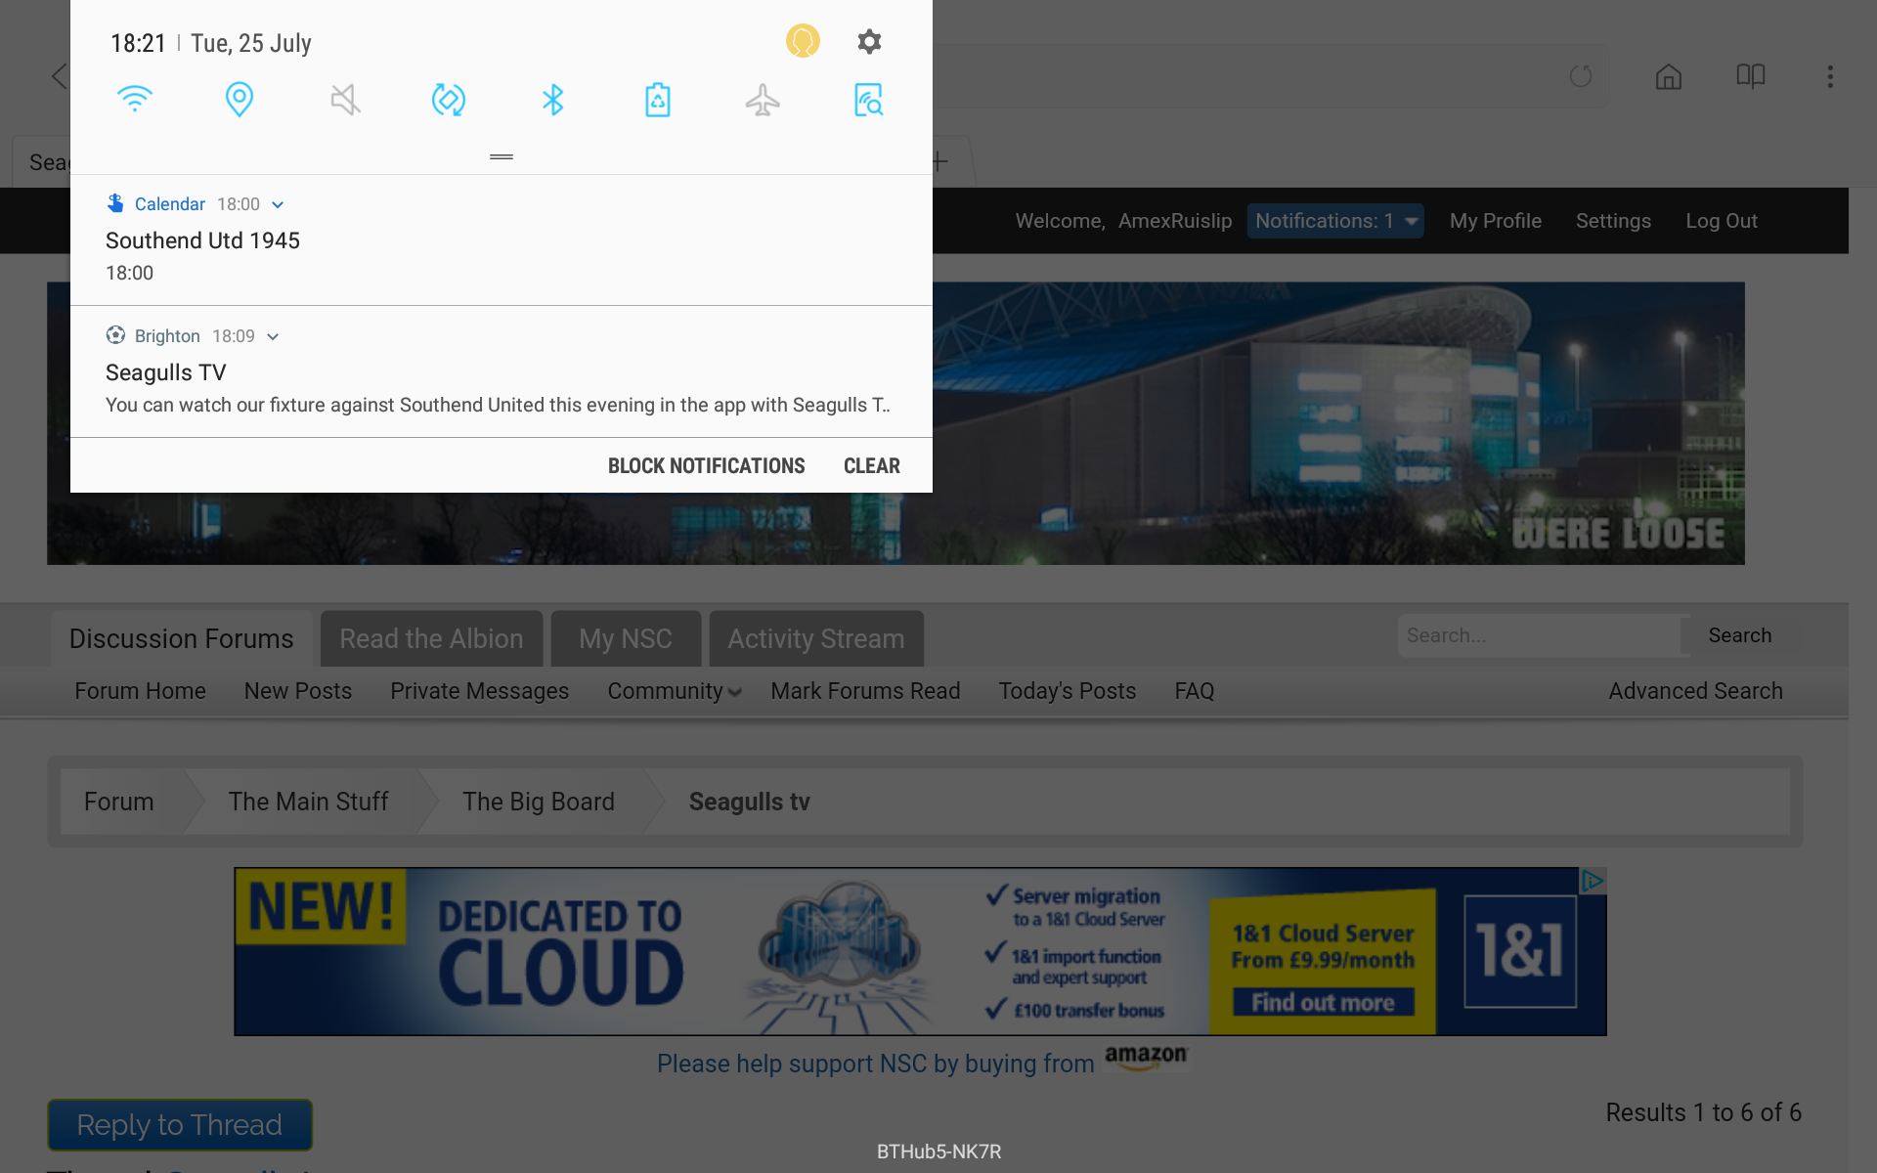Tap BLOCK NOTIFICATIONS

pos(706,466)
